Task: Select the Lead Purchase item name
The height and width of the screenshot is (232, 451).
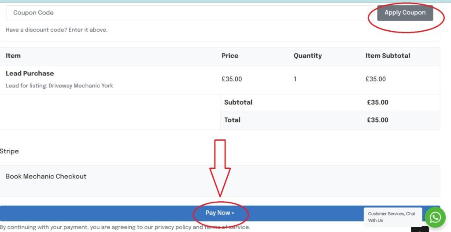Action: click(30, 73)
